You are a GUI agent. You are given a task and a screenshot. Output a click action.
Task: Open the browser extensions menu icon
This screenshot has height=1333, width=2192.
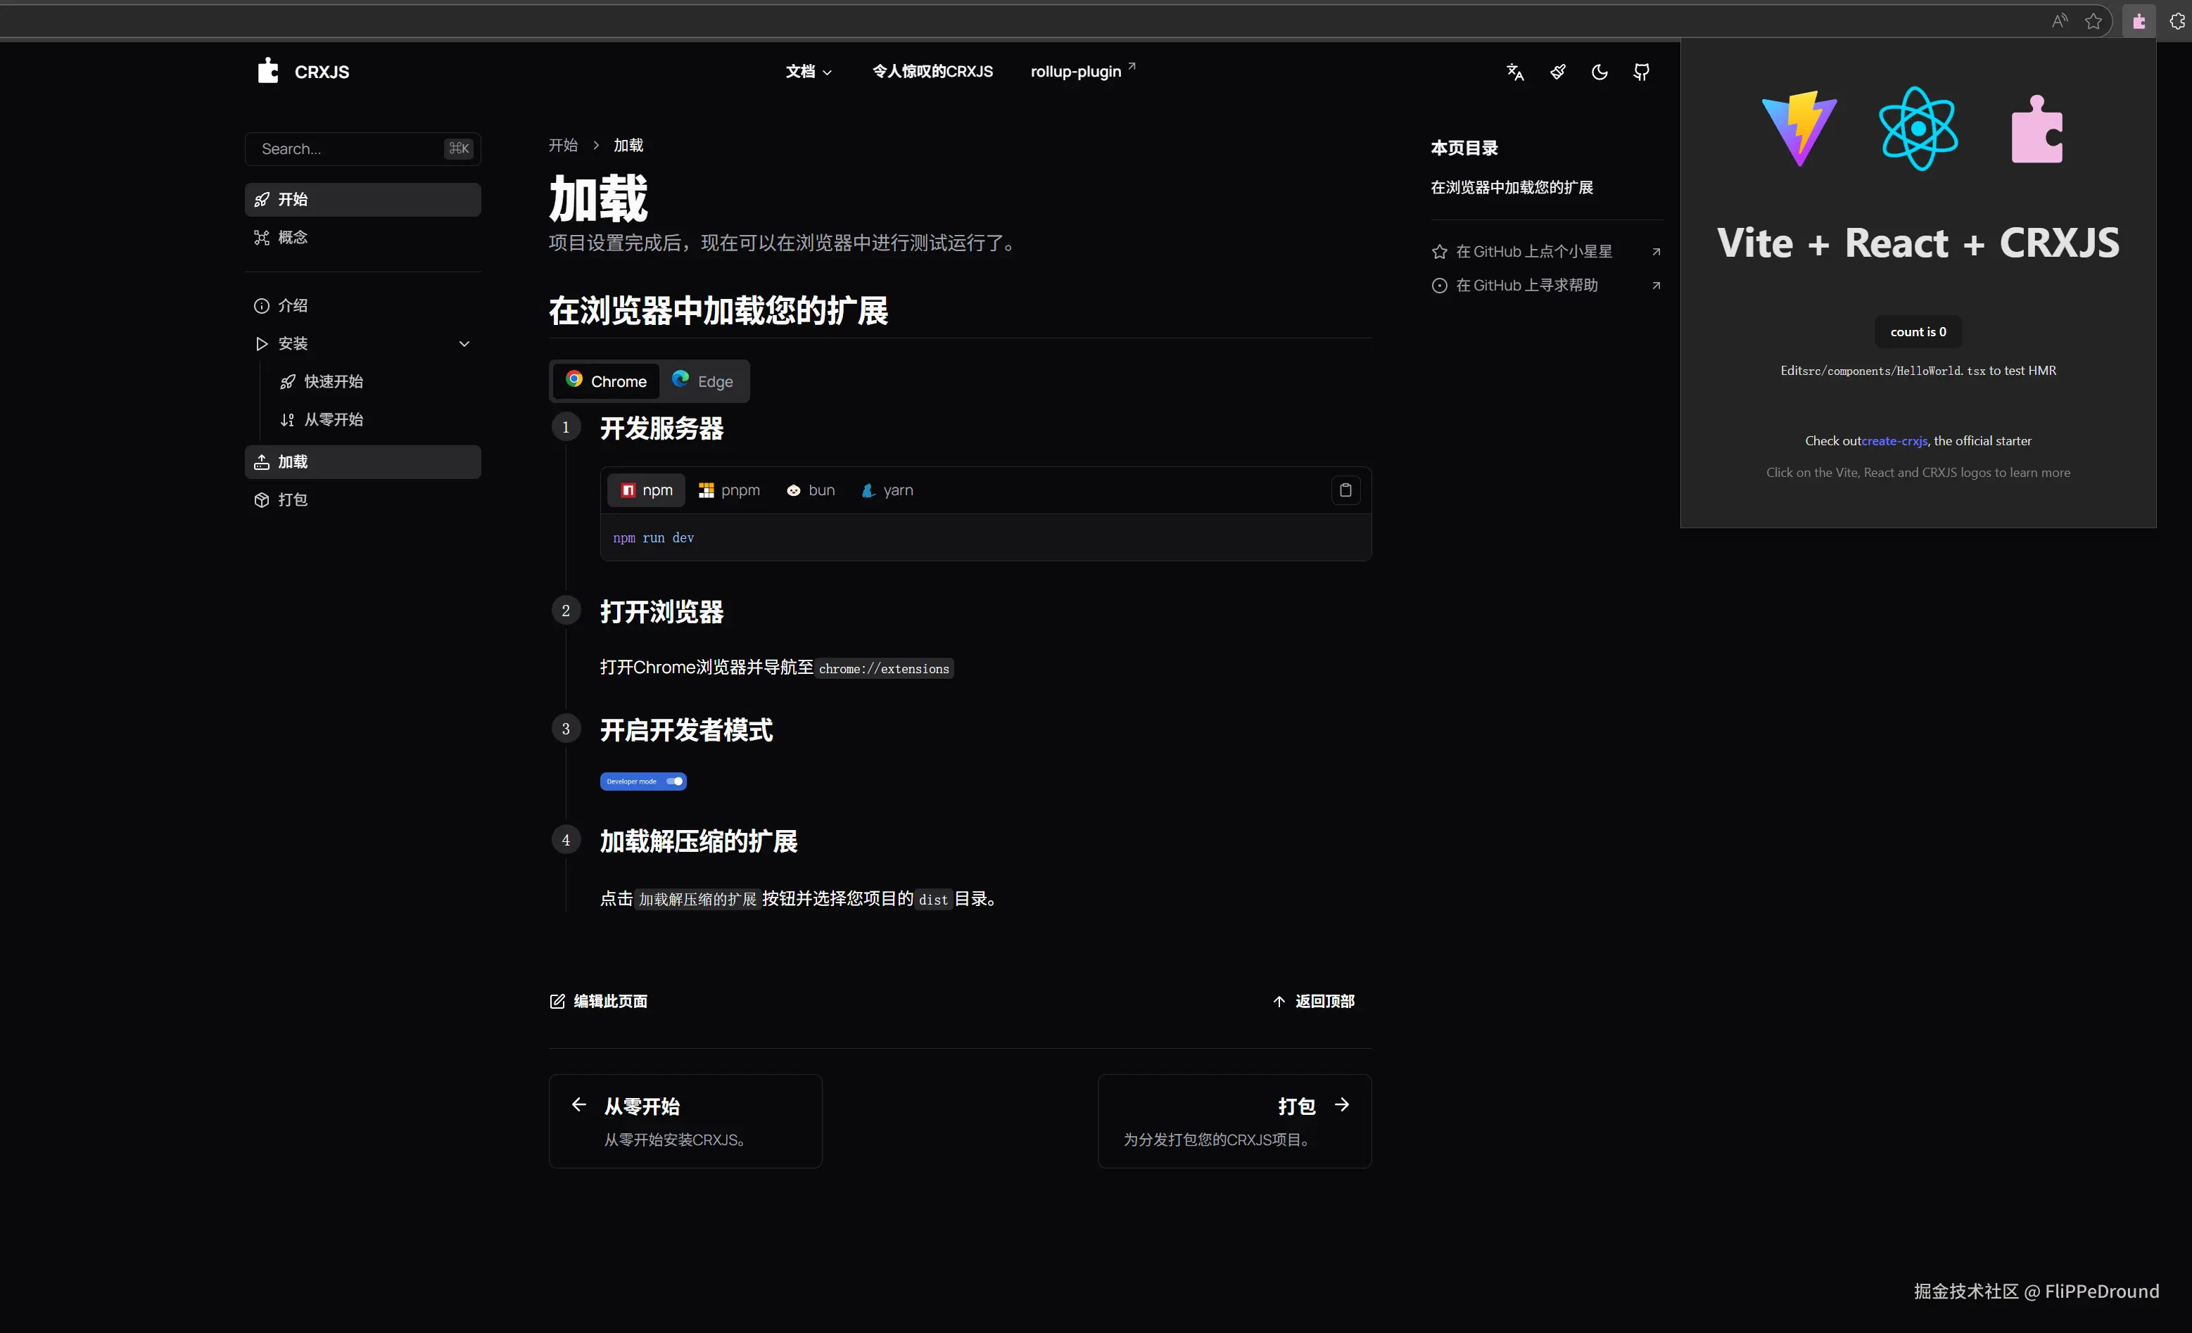pos(2177,21)
